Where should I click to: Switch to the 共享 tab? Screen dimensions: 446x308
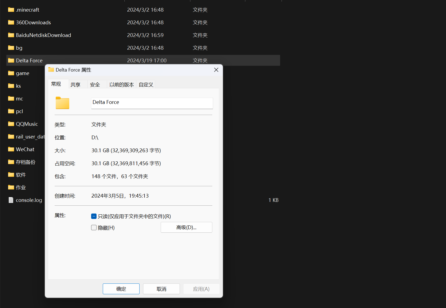point(75,84)
